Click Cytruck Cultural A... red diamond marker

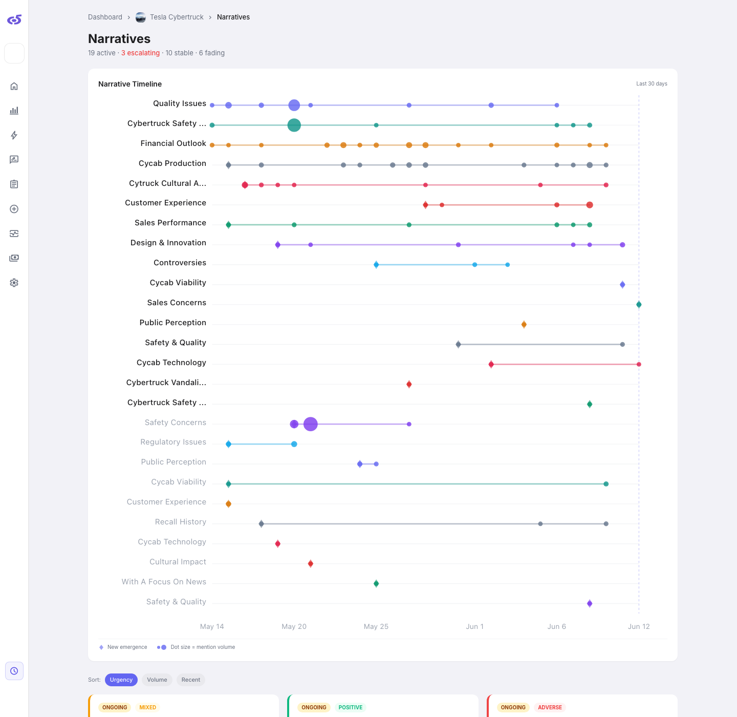tap(245, 185)
